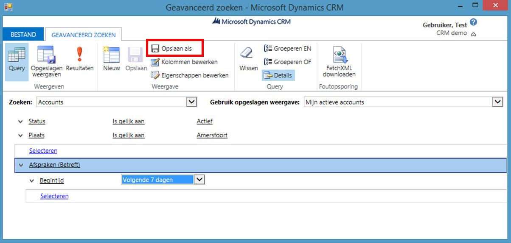Select Groeperen EN
The height and width of the screenshot is (243, 511).
[x=288, y=48]
